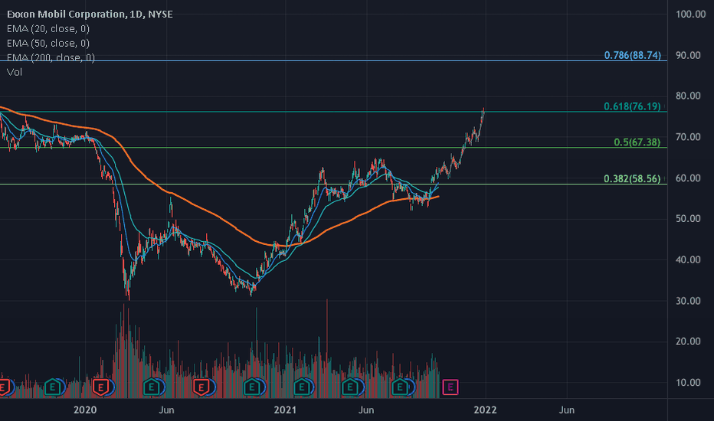The image size is (714, 421).
Task: Click the 2022 time axis label
Action: (485, 410)
